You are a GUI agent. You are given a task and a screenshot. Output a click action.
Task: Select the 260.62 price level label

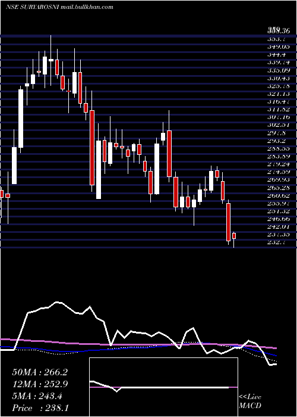(x=278, y=196)
